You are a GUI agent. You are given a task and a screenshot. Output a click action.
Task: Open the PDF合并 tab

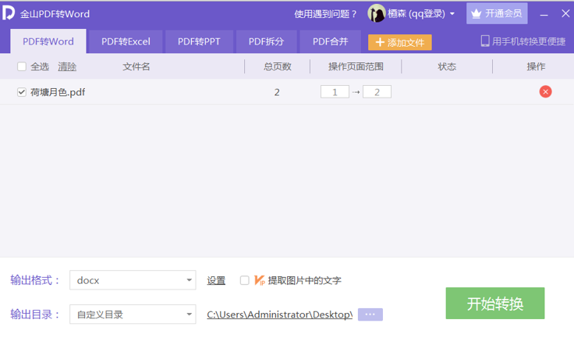click(x=330, y=41)
